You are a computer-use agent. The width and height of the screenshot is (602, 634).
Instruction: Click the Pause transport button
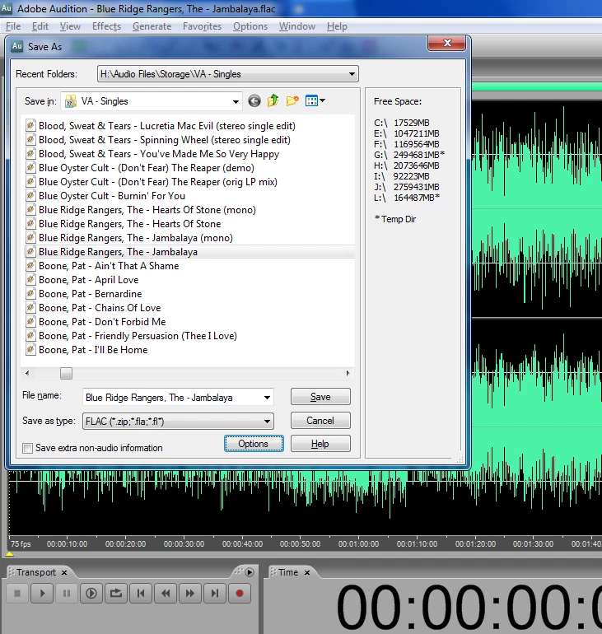pos(67,593)
